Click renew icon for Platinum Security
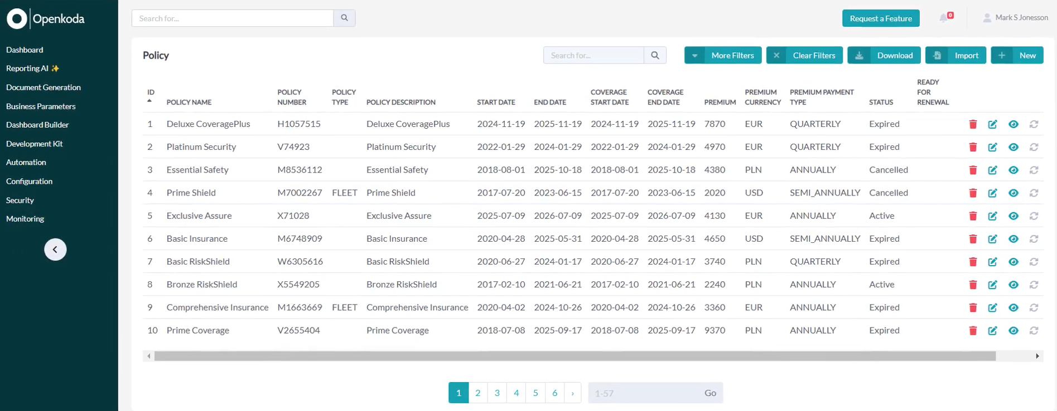Screen dimensions: 1057x411 click(1034, 147)
